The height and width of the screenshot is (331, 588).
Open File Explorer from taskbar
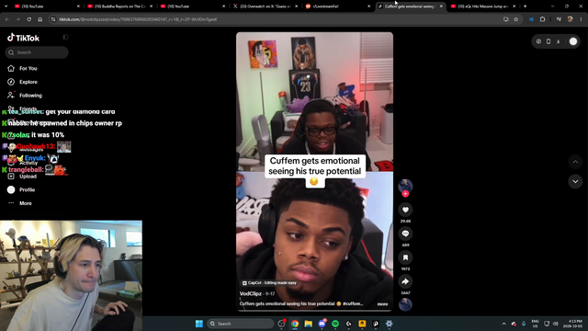pos(309,324)
